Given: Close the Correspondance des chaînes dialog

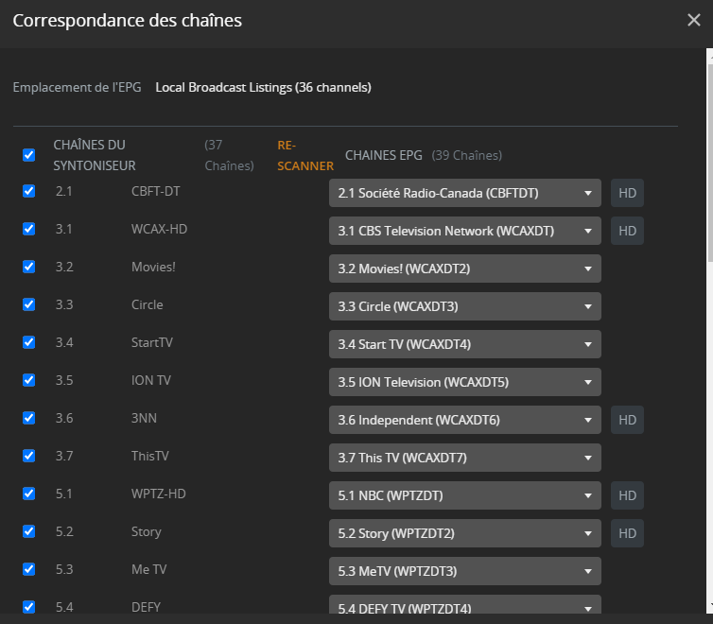Looking at the screenshot, I should (693, 20).
